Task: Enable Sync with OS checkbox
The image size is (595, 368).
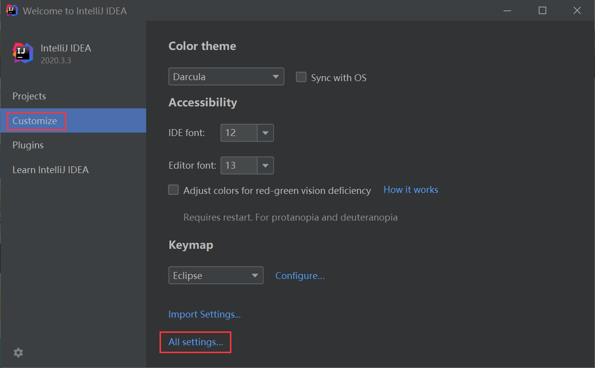Action: click(301, 77)
